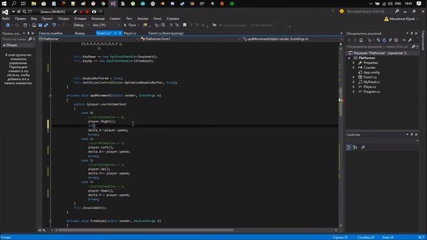This screenshot has width=427, height=240.
Task: Select App.config in Solution Explorer
Action: [x=371, y=73]
